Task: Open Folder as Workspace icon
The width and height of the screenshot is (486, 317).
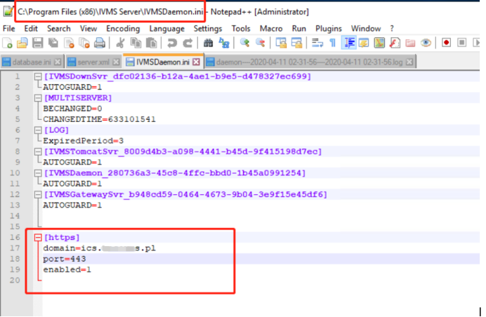Action: 410,43
